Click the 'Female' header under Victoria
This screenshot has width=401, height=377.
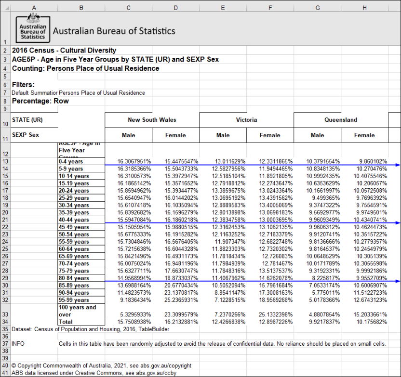[x=270, y=135]
